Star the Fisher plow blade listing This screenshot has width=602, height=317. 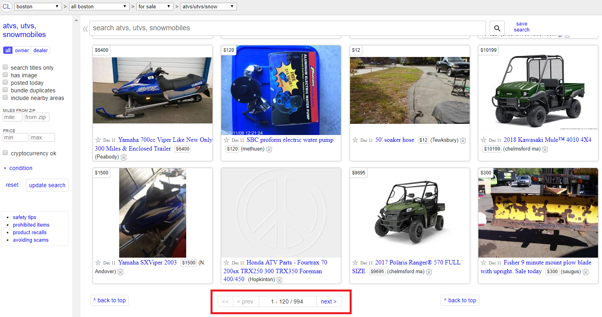(x=484, y=263)
